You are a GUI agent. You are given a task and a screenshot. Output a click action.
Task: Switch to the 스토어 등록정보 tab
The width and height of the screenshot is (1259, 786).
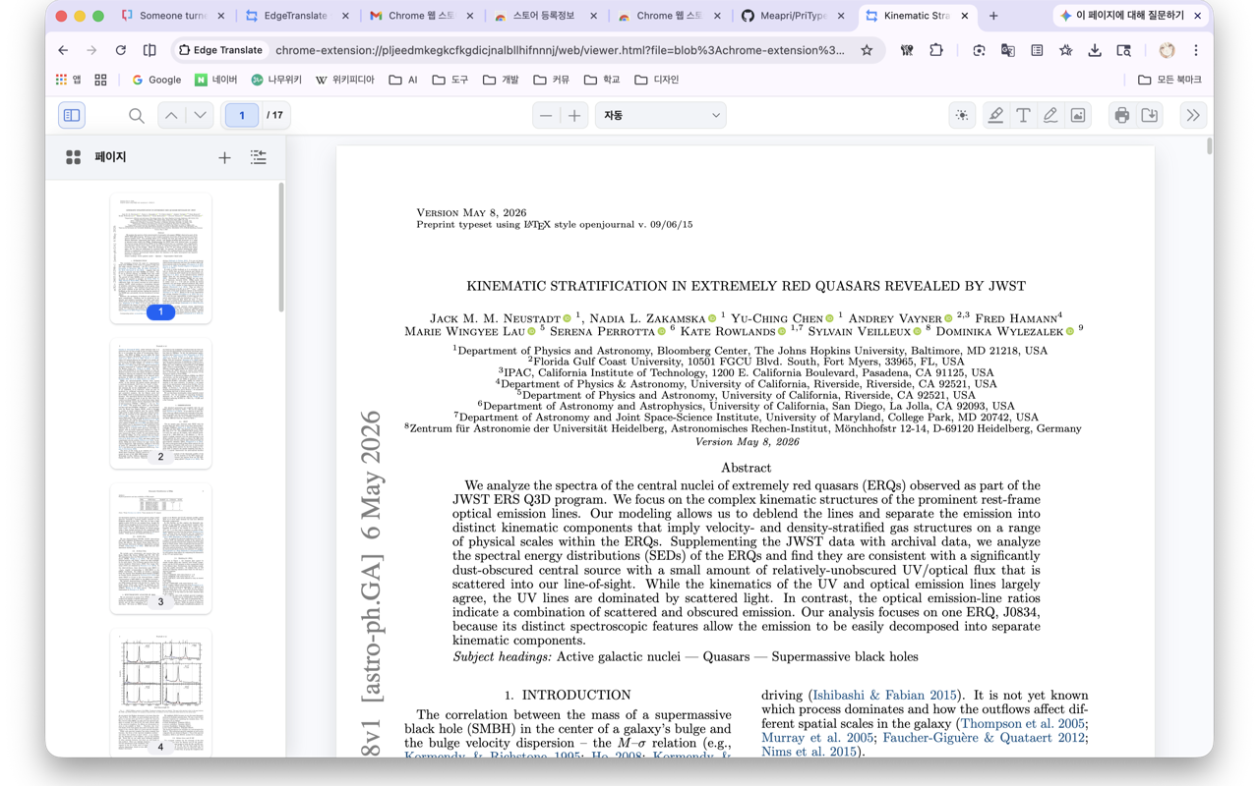pyautogui.click(x=544, y=16)
